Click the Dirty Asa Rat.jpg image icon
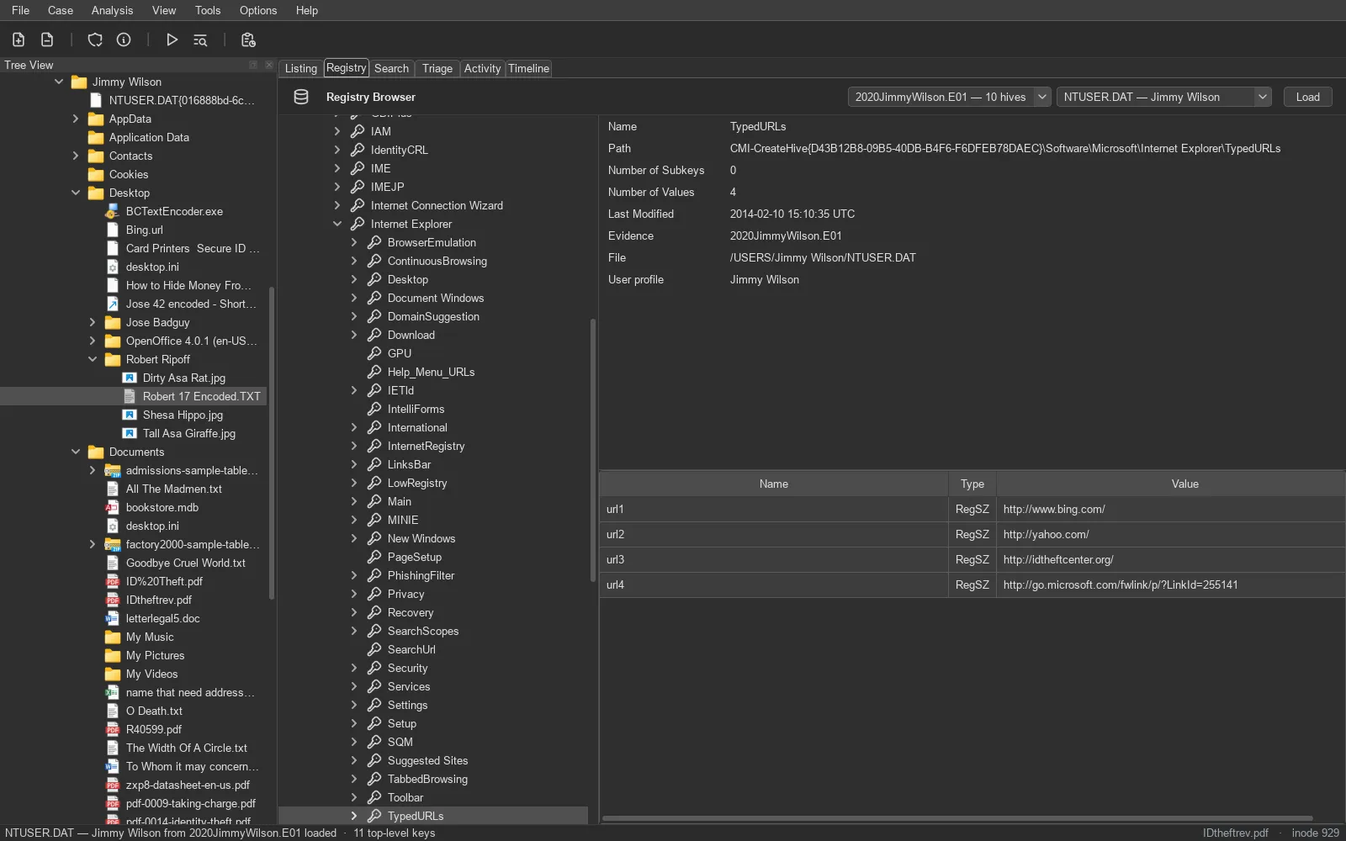Screen dimensions: 1346x841 130,378
